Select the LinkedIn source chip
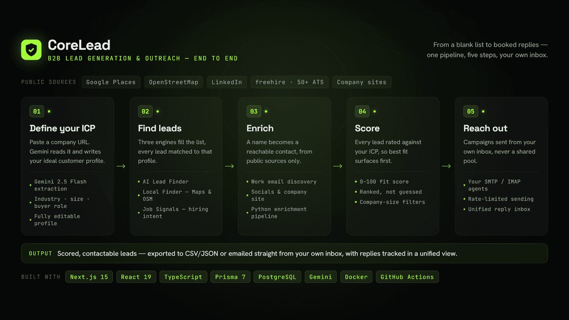569x320 pixels. pos(227,82)
